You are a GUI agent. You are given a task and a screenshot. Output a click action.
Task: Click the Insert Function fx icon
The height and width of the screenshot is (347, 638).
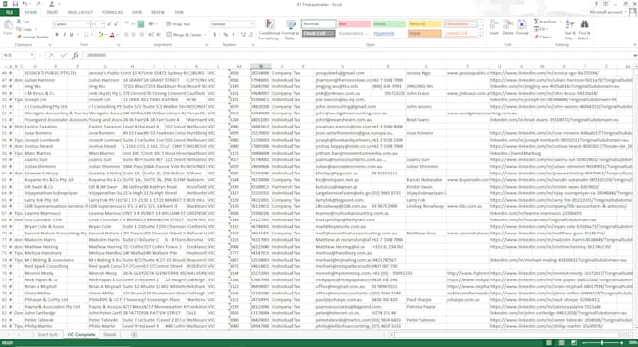(76, 55)
